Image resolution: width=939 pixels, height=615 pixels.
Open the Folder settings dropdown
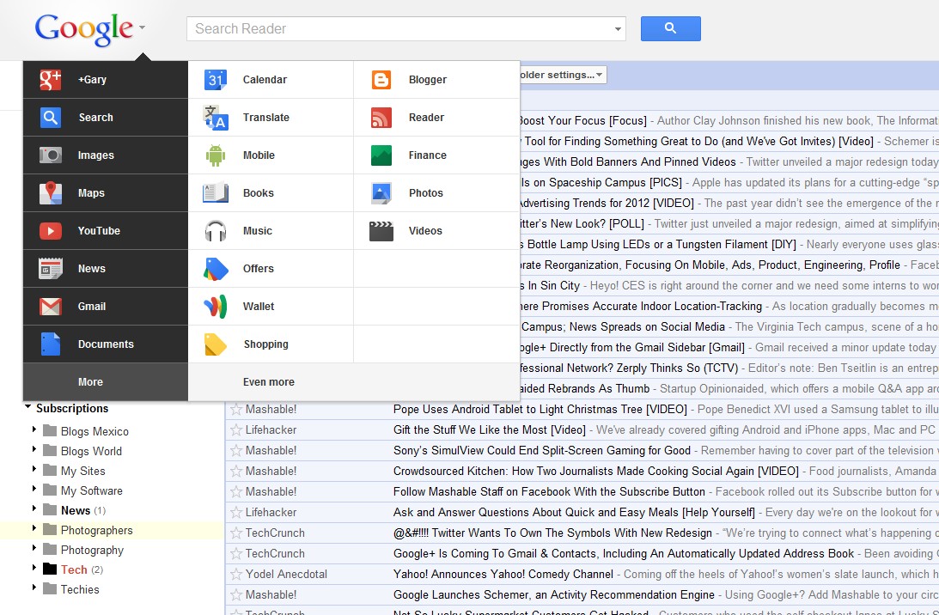pos(562,75)
